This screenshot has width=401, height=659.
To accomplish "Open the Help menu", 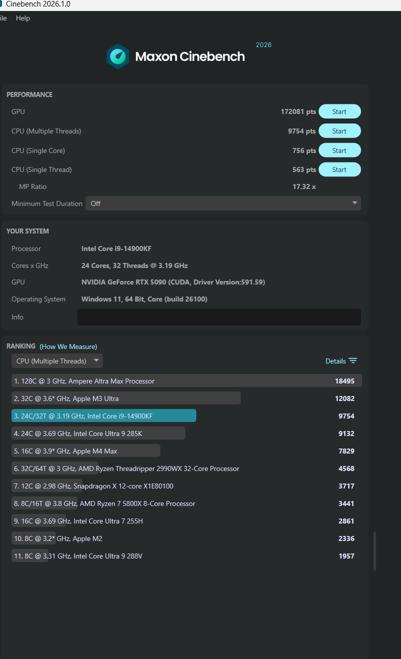I will [23, 18].
